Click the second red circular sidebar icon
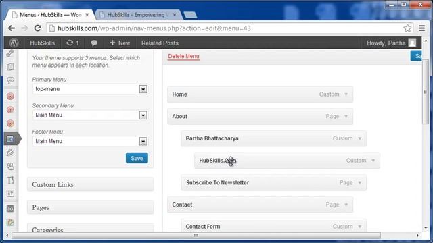Image resolution: width=433 pixels, height=243 pixels. click(10, 110)
